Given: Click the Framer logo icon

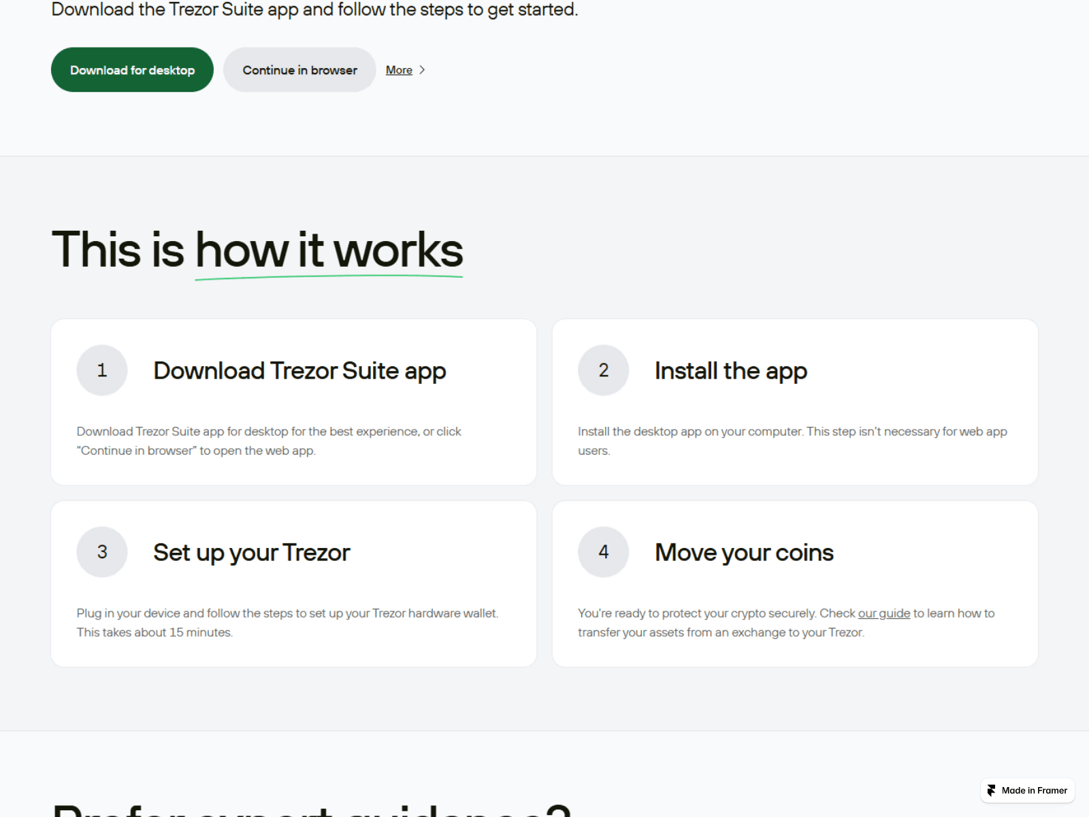Looking at the screenshot, I should [991, 790].
